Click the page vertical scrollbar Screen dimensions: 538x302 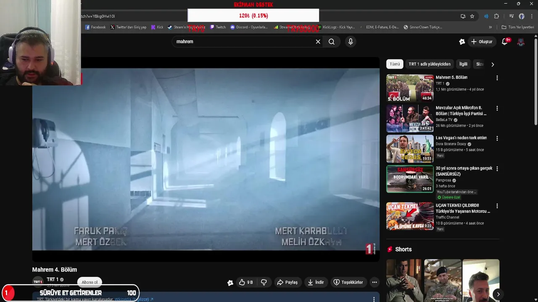pyautogui.click(x=535, y=82)
